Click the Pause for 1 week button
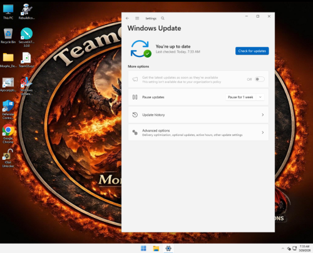 (x=240, y=97)
